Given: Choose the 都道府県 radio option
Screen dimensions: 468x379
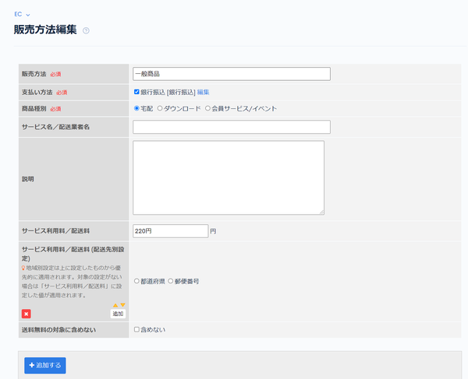Looking at the screenshot, I should click(136, 281).
